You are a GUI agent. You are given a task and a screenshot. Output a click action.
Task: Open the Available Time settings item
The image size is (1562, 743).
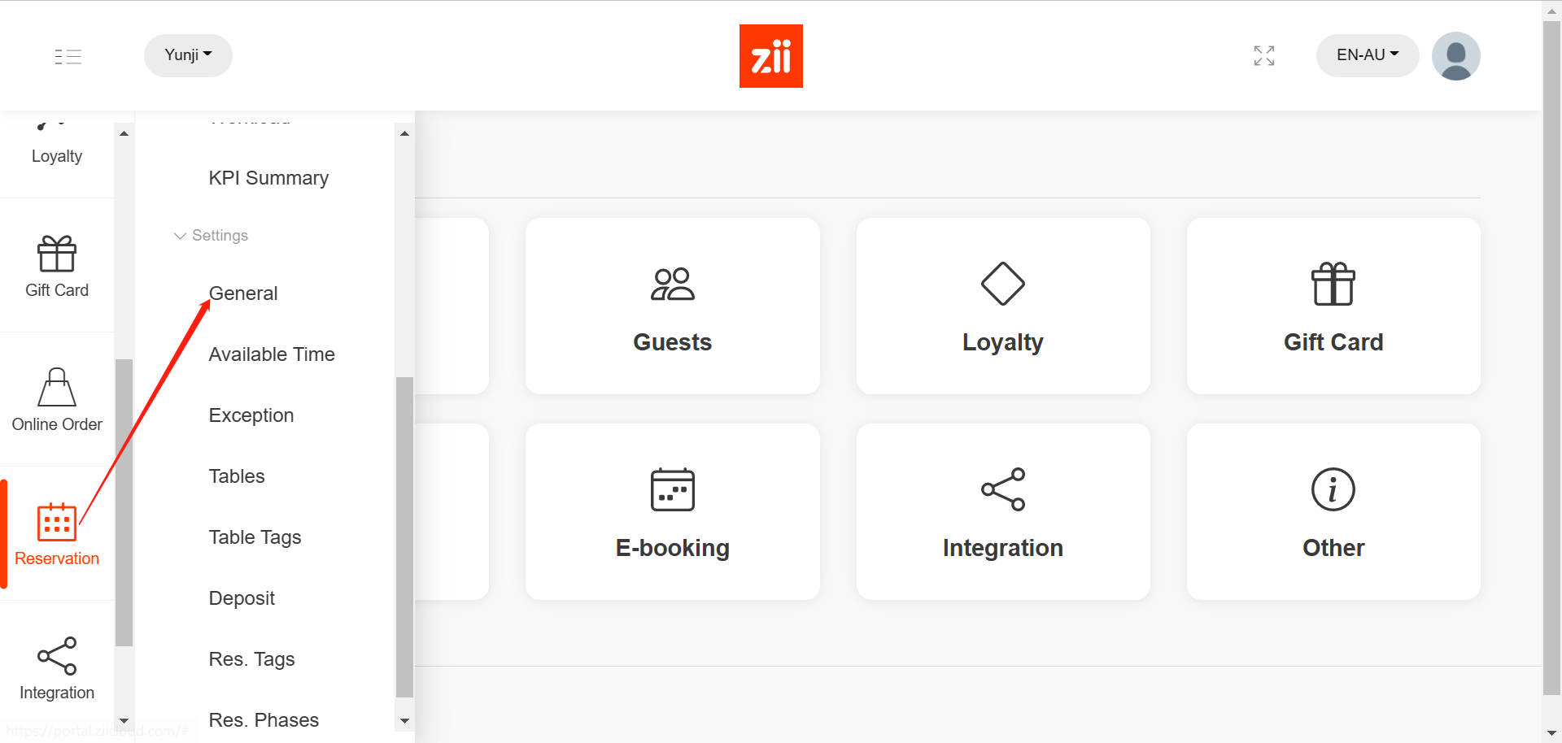coord(272,354)
